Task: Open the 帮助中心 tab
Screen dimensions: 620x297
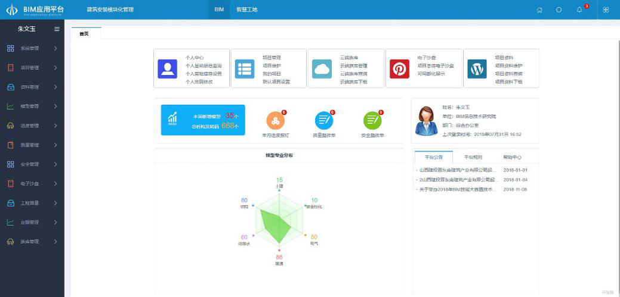Action: 512,157
